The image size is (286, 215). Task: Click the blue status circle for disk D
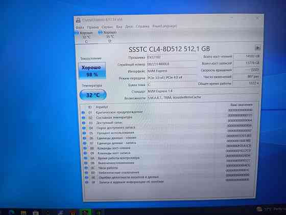click(x=100, y=33)
